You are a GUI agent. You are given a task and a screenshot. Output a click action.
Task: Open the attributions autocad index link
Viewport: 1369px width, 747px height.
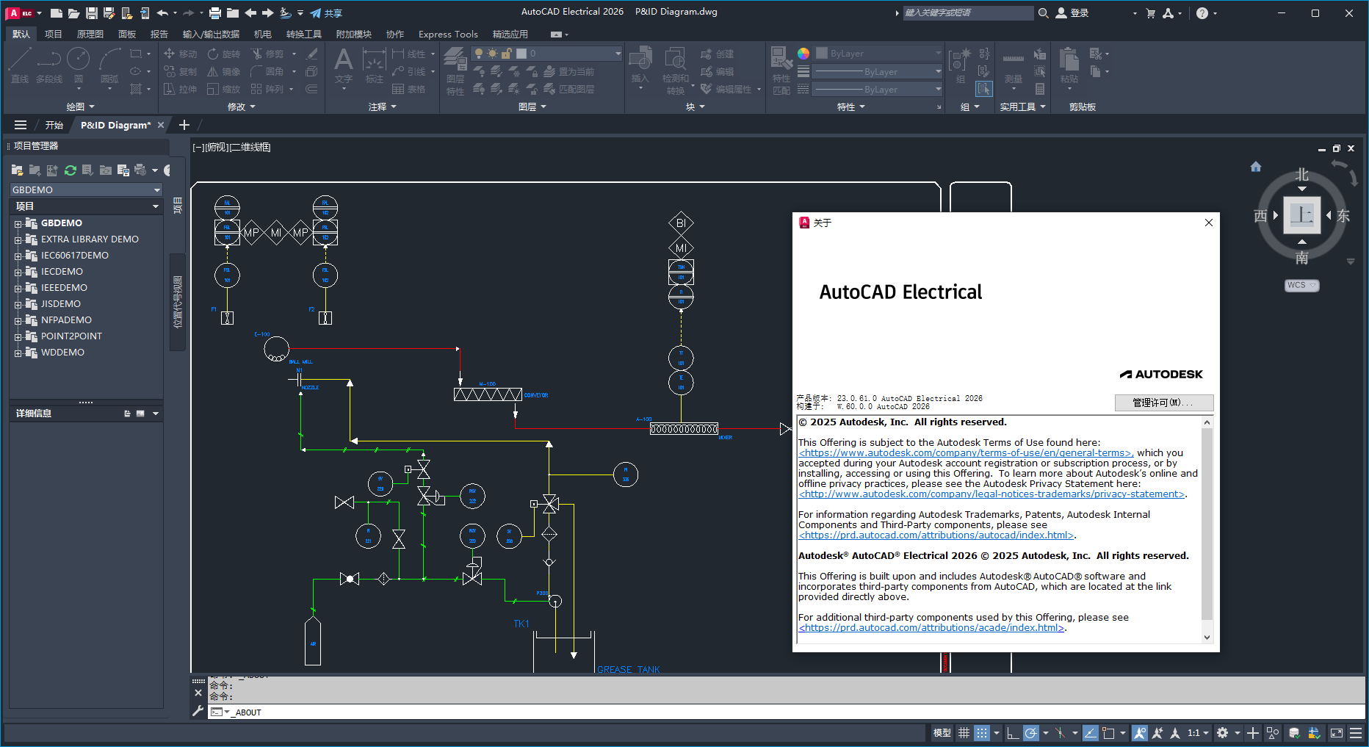pyautogui.click(x=936, y=535)
